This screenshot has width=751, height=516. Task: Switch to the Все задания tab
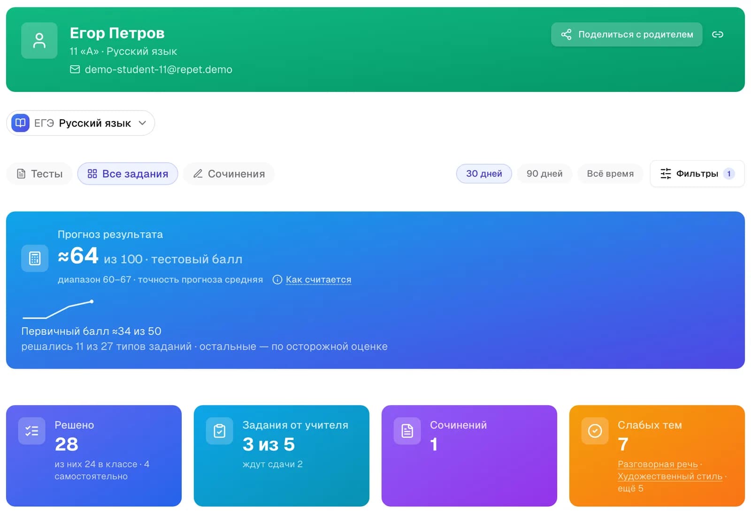point(128,174)
